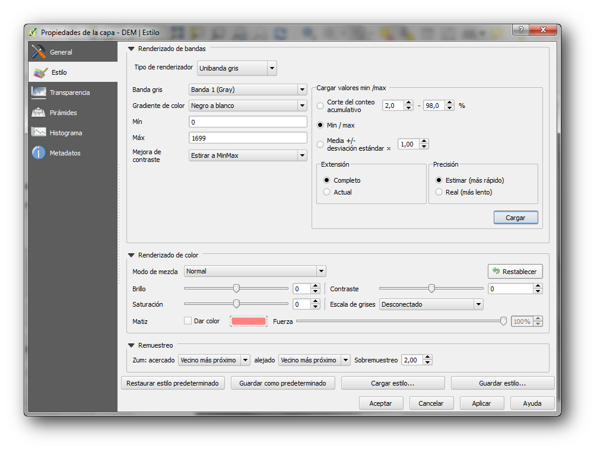This screenshot has width=597, height=452.
Task: Click the Saturación slider handle
Action: (x=236, y=304)
